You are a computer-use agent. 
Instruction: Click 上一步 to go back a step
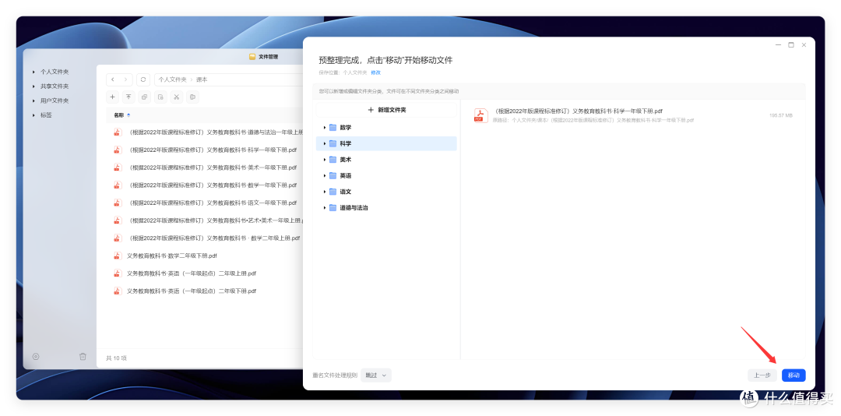click(x=762, y=375)
